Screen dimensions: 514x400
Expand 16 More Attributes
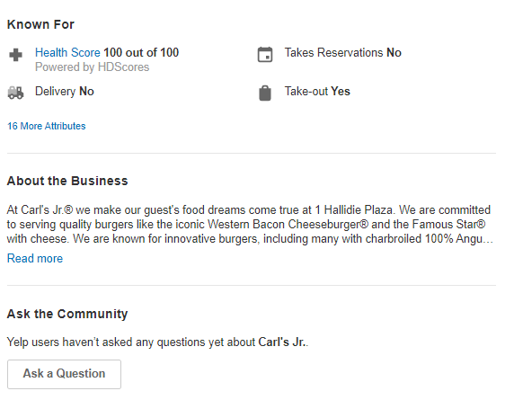coord(47,126)
